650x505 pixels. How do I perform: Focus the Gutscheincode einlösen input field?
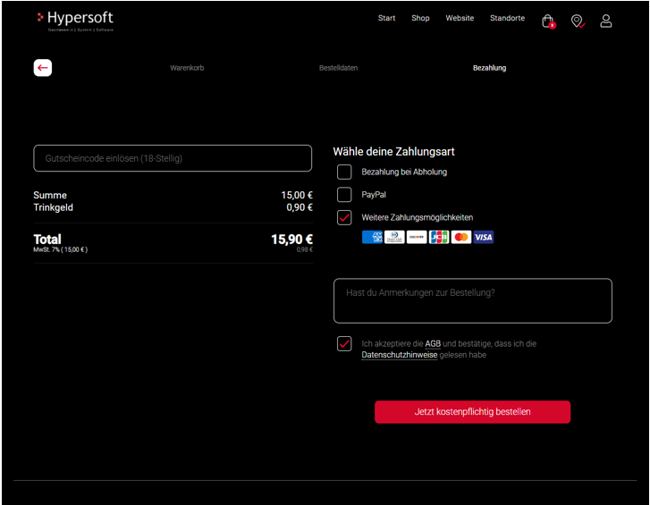pos(173,158)
